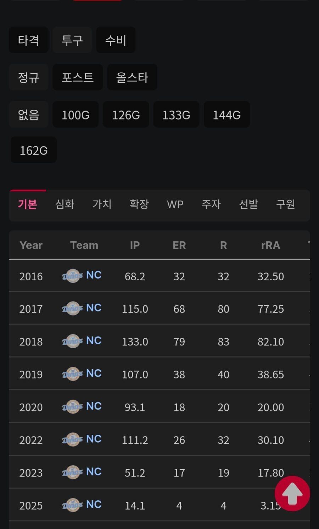319x529 pixels.
Task: Sort table by the rRA column header
Action: 270,245
